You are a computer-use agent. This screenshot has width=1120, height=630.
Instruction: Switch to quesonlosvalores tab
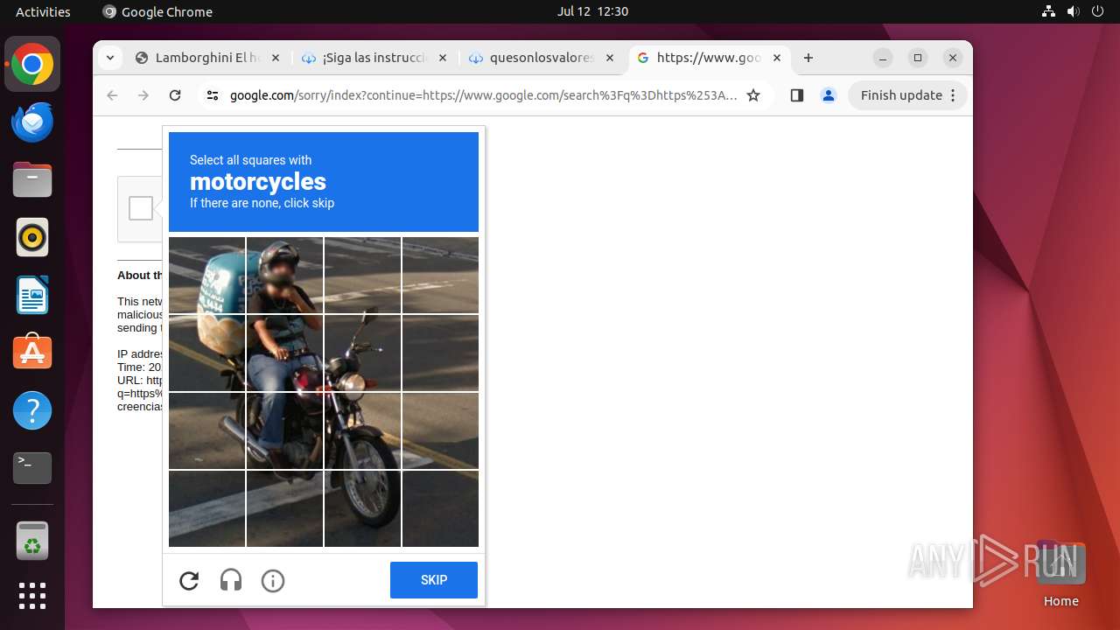[542, 58]
